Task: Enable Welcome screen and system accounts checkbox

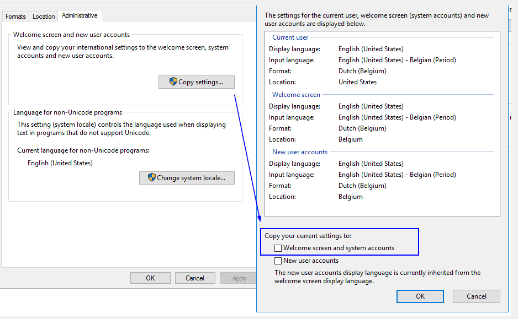Action: point(278,248)
